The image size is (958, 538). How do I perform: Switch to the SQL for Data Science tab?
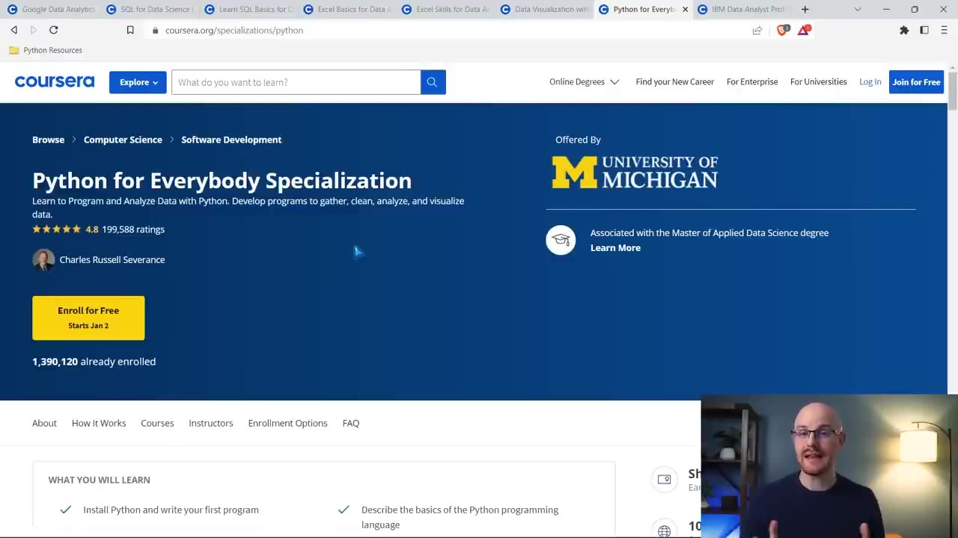pyautogui.click(x=148, y=9)
